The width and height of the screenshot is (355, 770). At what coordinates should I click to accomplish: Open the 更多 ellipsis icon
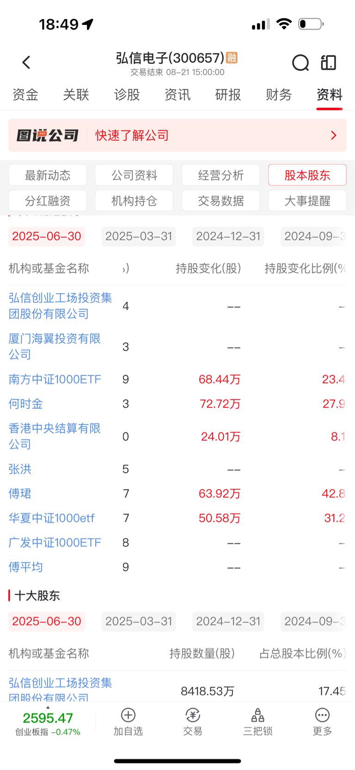[322, 715]
